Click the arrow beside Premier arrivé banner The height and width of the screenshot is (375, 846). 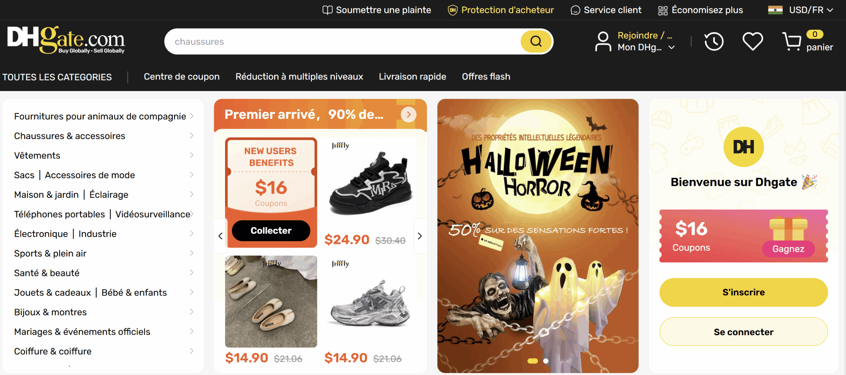click(x=408, y=115)
